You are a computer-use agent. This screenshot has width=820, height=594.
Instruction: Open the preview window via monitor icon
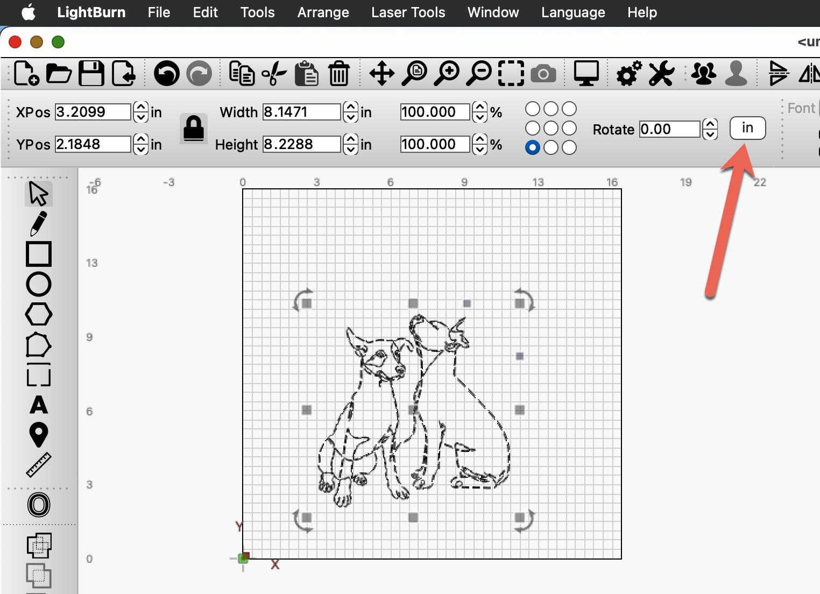pyautogui.click(x=586, y=74)
